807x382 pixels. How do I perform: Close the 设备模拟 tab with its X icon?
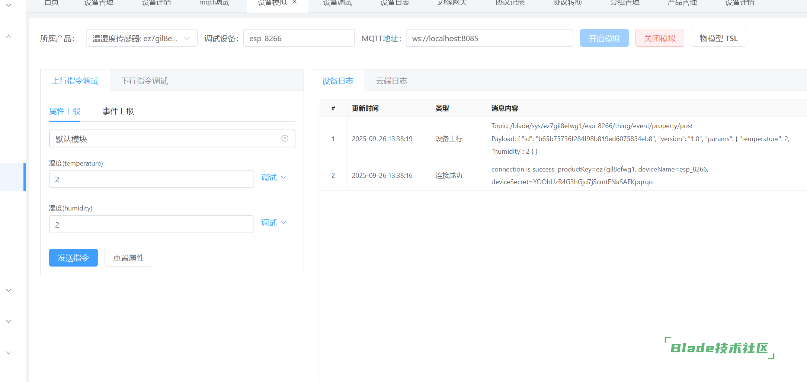[x=295, y=2]
